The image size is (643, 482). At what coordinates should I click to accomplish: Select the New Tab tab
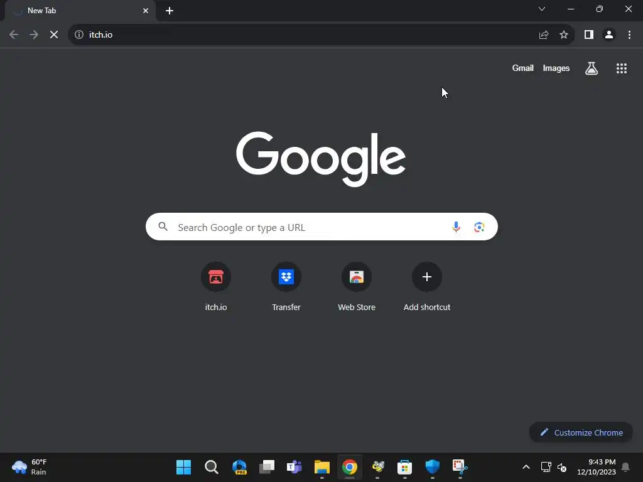coord(80,11)
